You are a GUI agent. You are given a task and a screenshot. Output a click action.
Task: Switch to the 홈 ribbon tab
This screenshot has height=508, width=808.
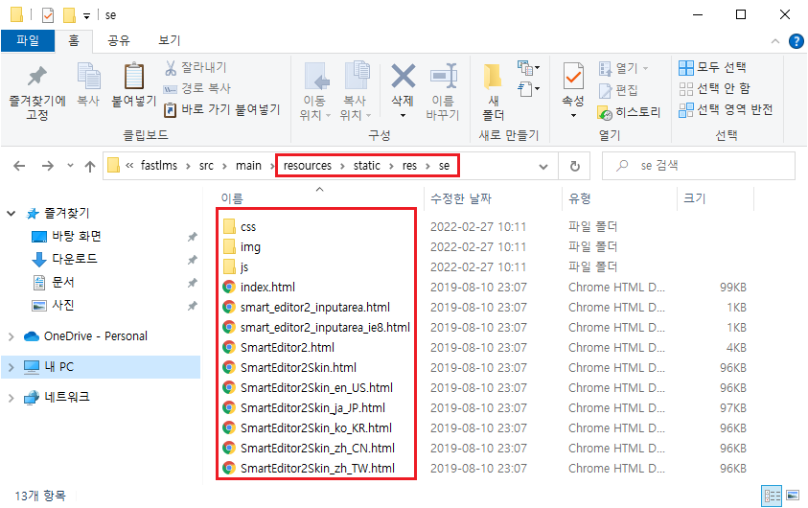coord(74,40)
